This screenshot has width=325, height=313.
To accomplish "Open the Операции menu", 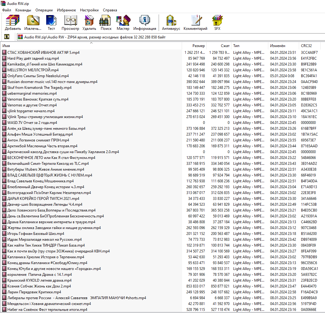I will click(x=44, y=10).
